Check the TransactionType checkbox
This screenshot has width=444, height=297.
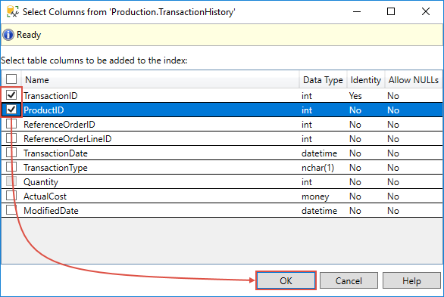coord(11,167)
